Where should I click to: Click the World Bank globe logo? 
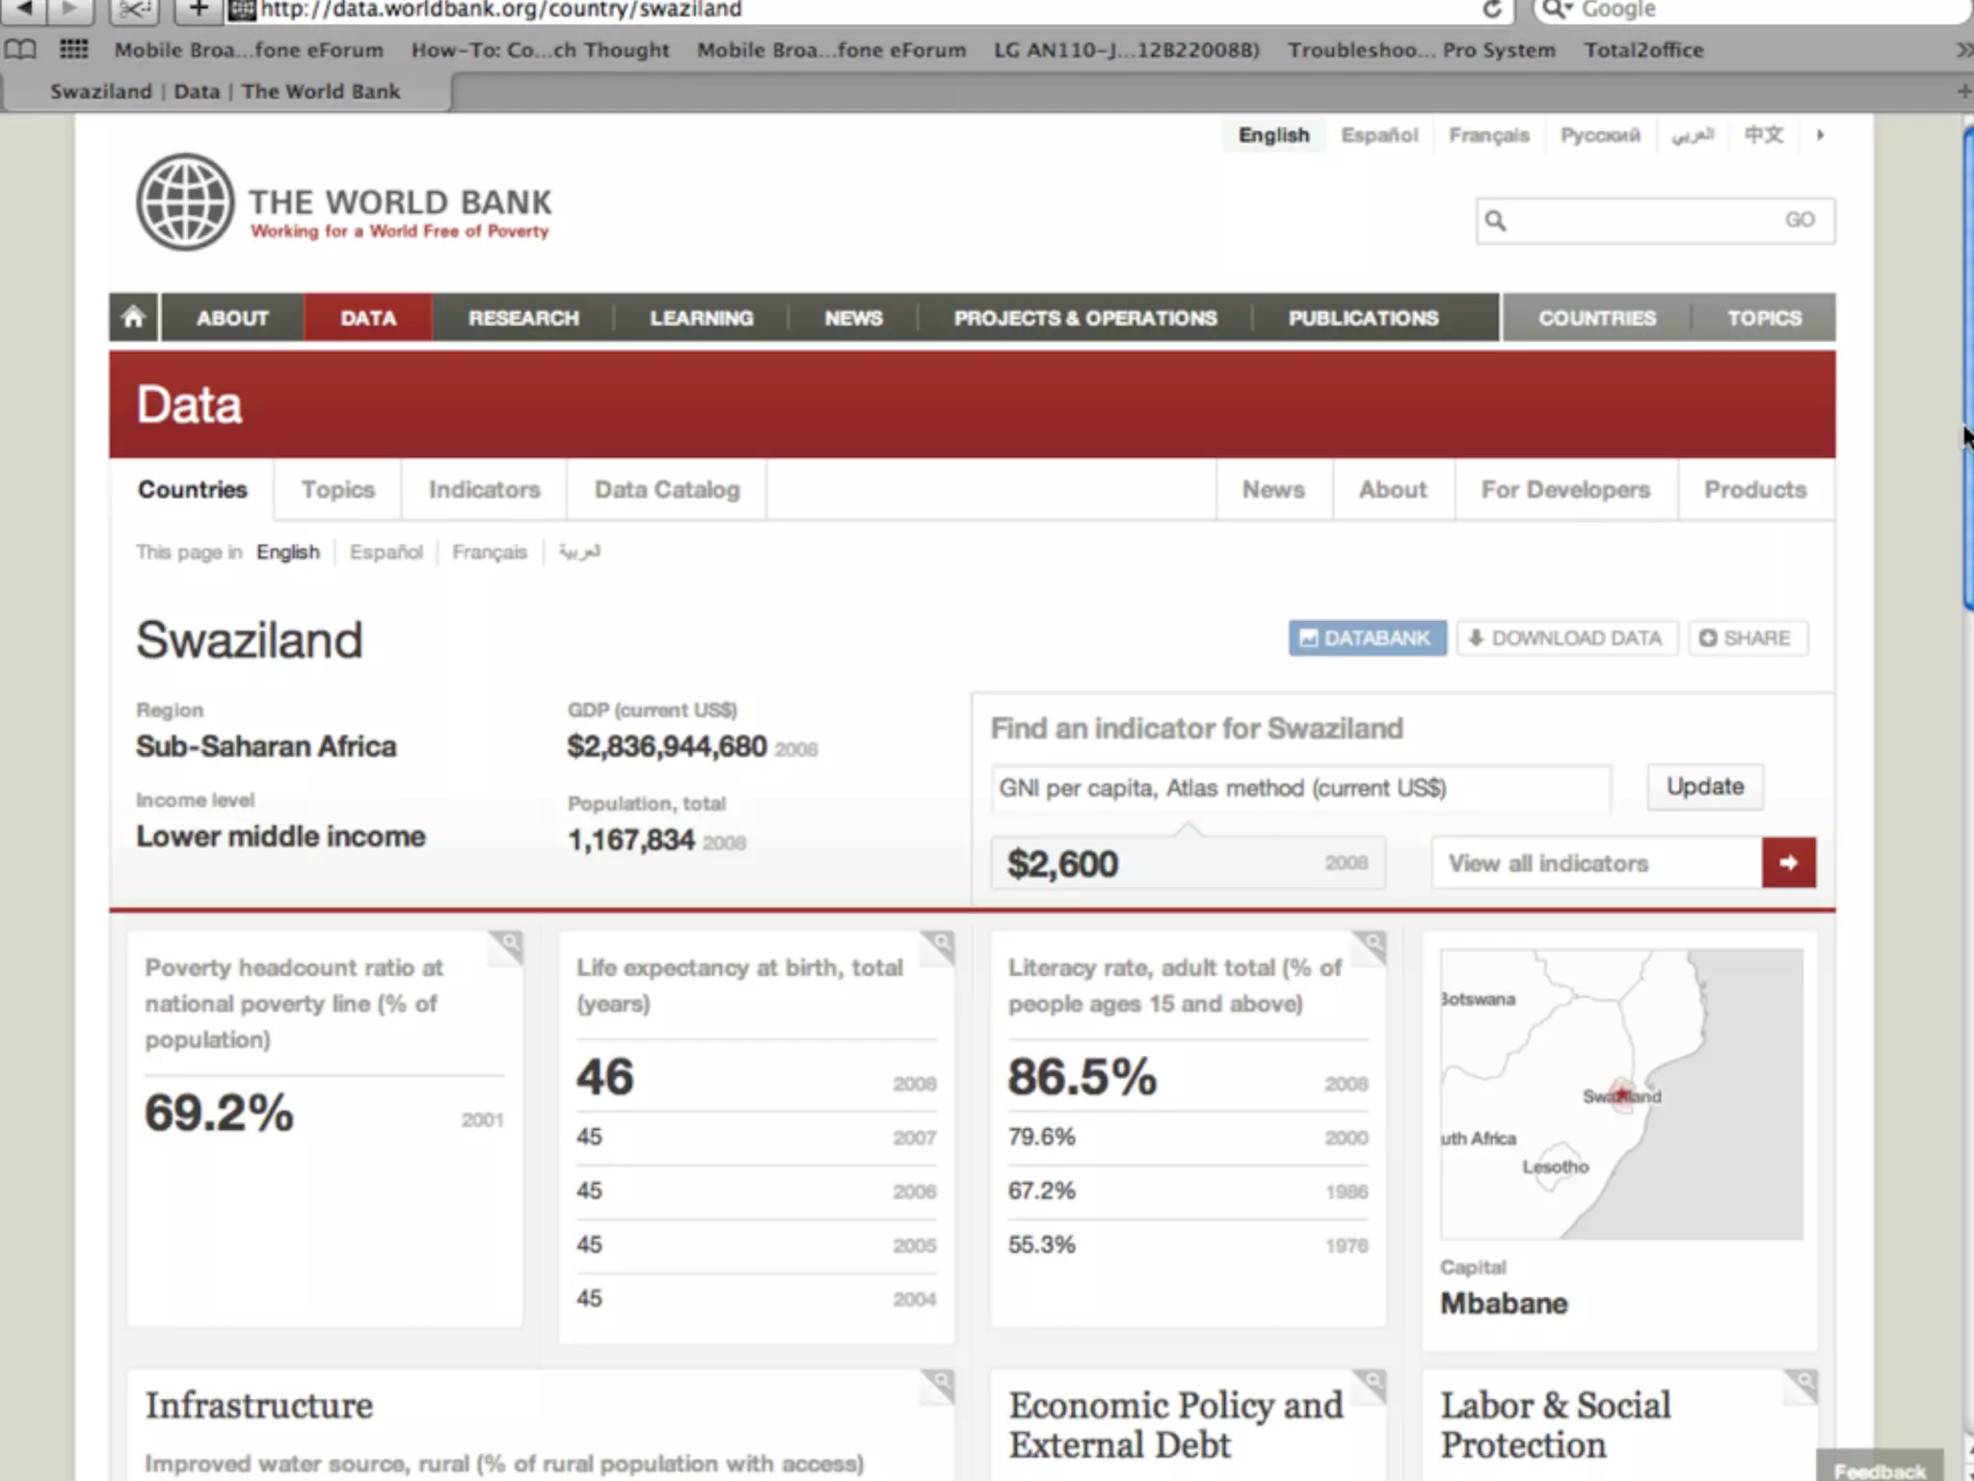185,202
